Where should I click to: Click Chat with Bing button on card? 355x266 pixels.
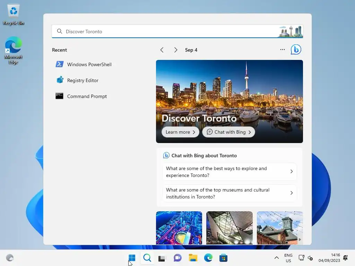[228, 132]
